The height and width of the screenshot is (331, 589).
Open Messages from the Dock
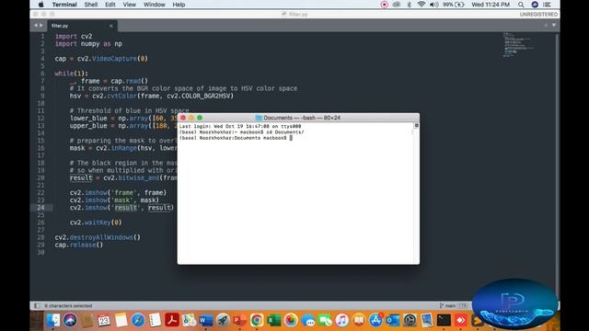(x=308, y=320)
